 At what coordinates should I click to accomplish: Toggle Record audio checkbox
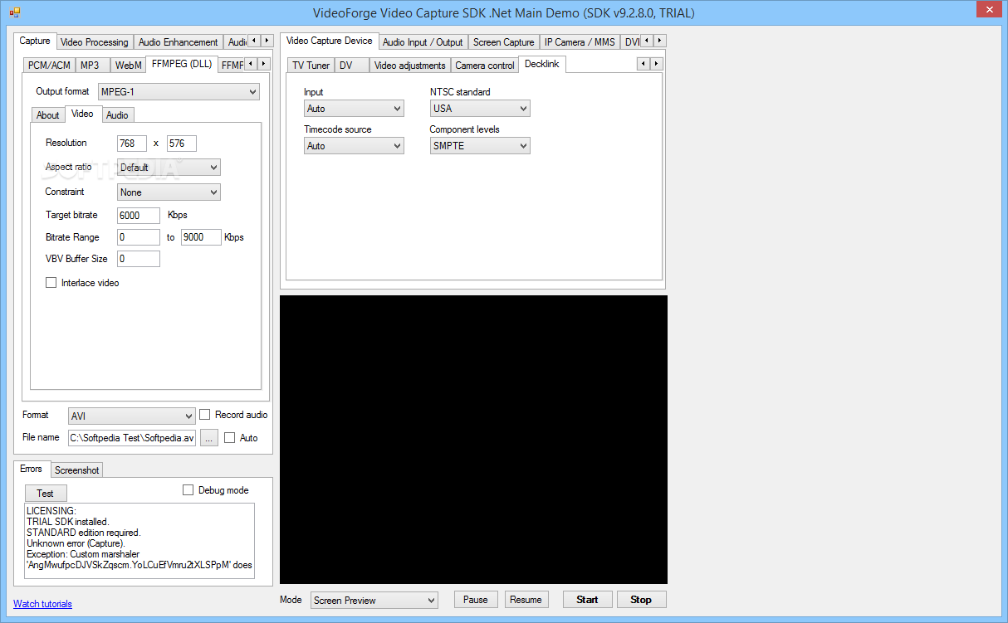[205, 415]
